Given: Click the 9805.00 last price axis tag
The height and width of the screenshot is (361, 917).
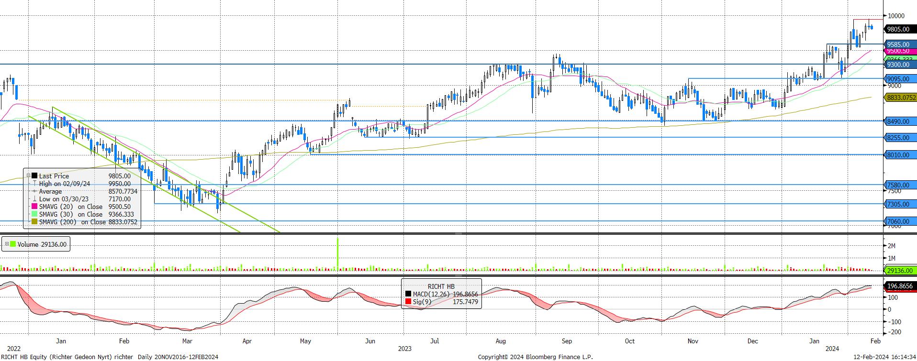Looking at the screenshot, I should coord(900,29).
